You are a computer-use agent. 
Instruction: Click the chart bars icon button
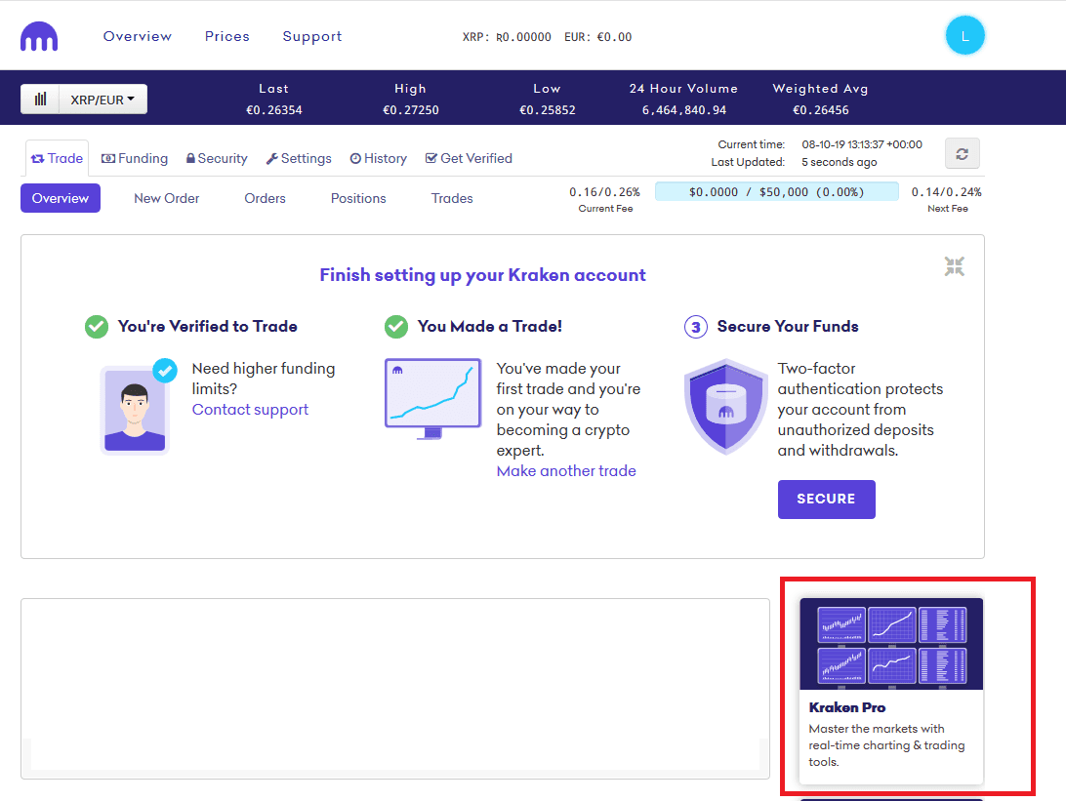tap(40, 100)
